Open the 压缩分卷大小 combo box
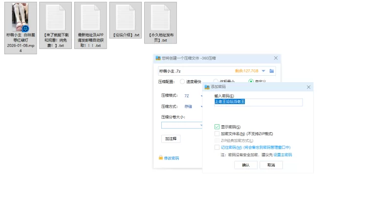 [x=182, y=125]
